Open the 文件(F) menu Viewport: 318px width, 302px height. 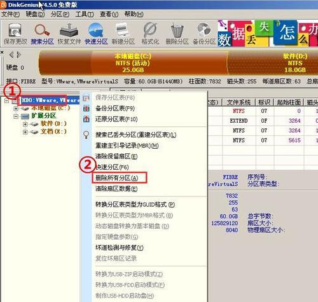[10, 14]
